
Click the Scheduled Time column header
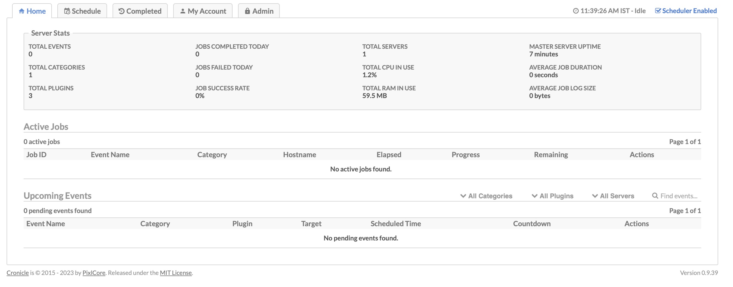[x=396, y=223]
